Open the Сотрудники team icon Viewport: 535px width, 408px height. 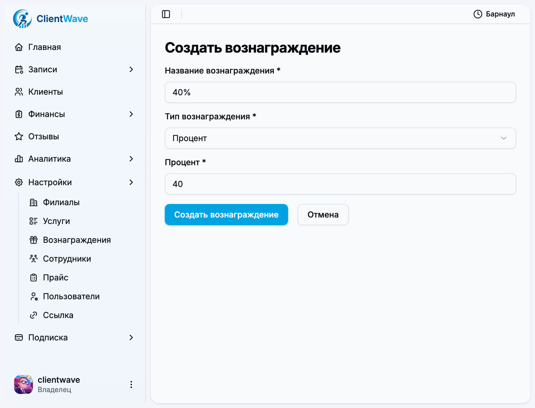point(34,259)
